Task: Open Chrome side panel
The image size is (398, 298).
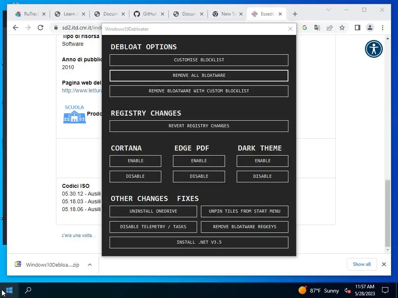Action: click(358, 28)
